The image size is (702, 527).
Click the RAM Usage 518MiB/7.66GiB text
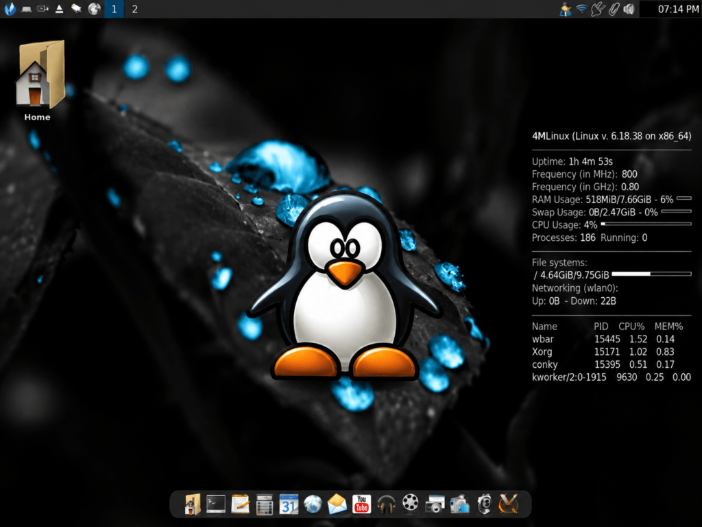pos(603,200)
